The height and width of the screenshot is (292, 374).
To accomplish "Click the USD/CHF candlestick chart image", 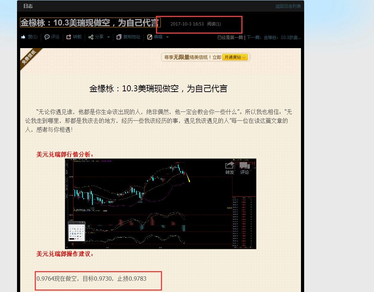I will click(x=160, y=203).
